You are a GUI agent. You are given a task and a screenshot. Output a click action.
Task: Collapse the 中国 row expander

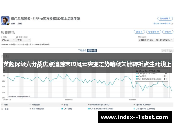2,109
